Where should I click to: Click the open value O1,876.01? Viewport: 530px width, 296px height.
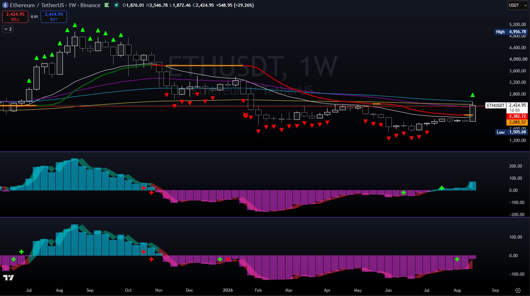pyautogui.click(x=133, y=5)
